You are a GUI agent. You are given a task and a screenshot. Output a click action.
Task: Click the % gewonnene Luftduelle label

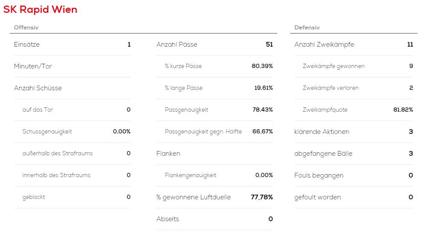click(x=193, y=197)
